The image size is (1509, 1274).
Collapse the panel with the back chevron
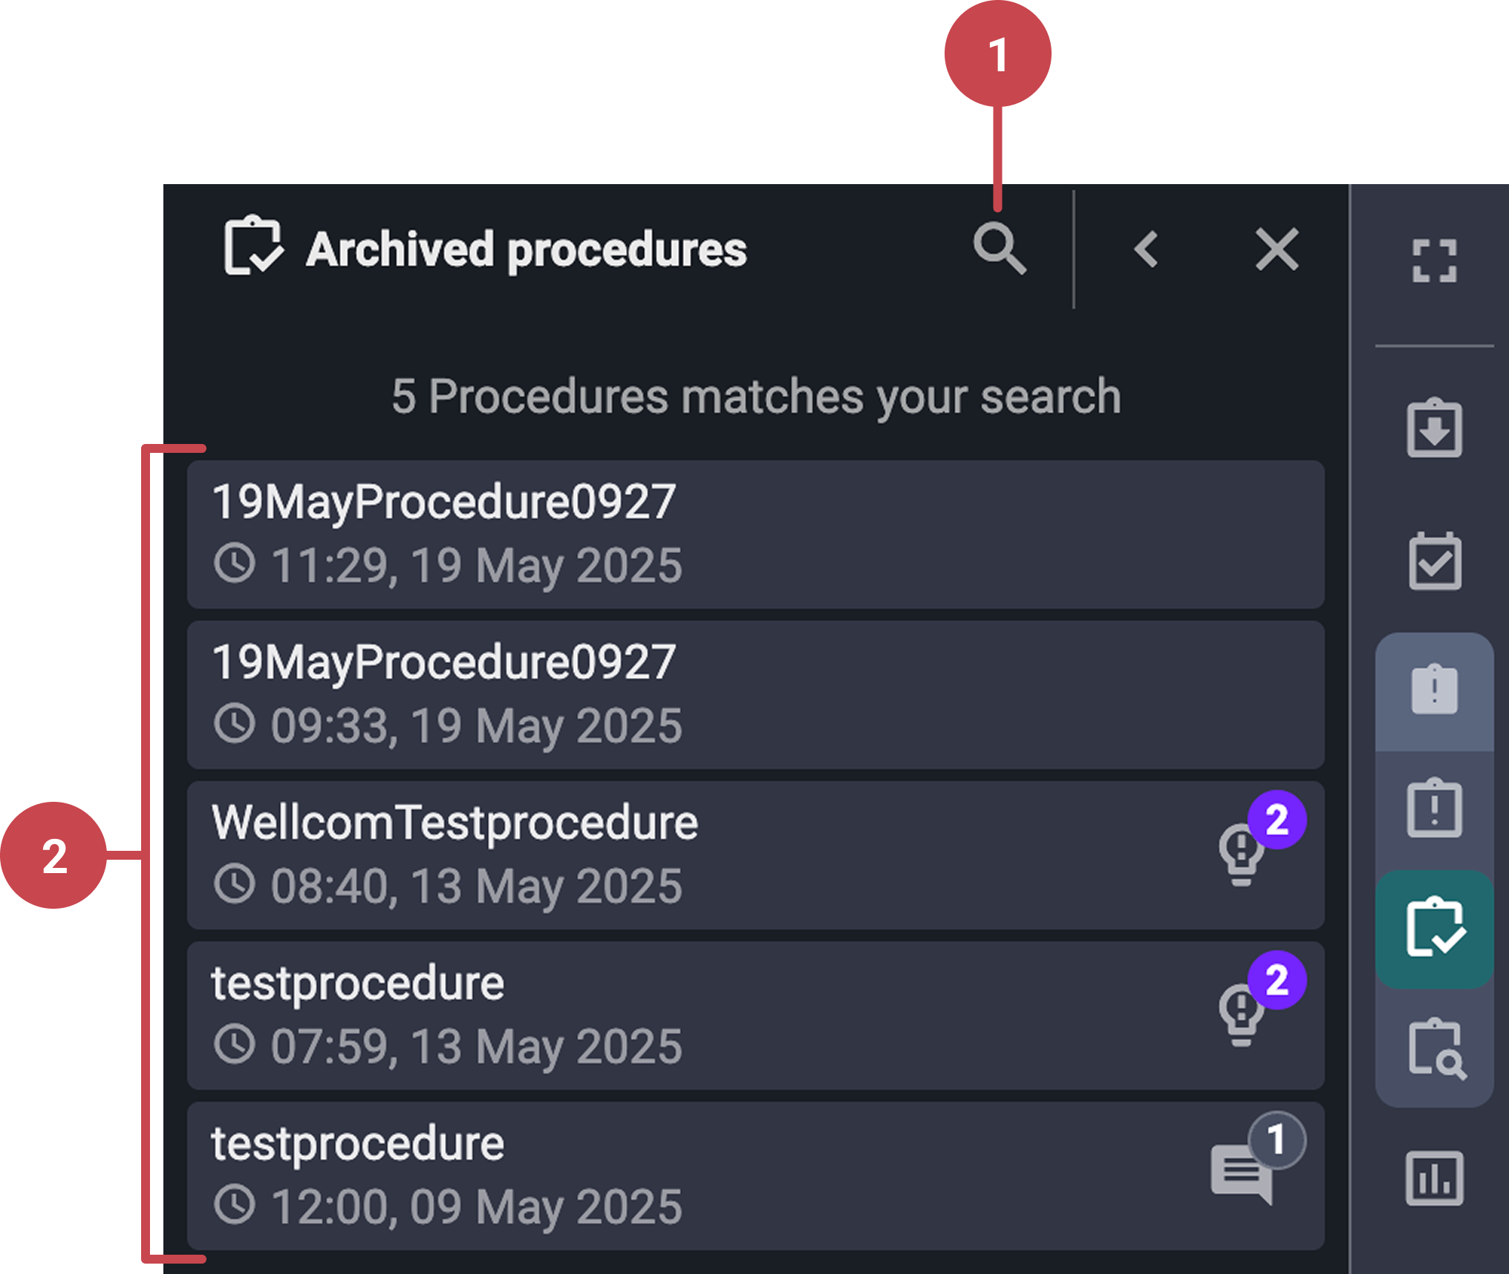pos(1146,249)
